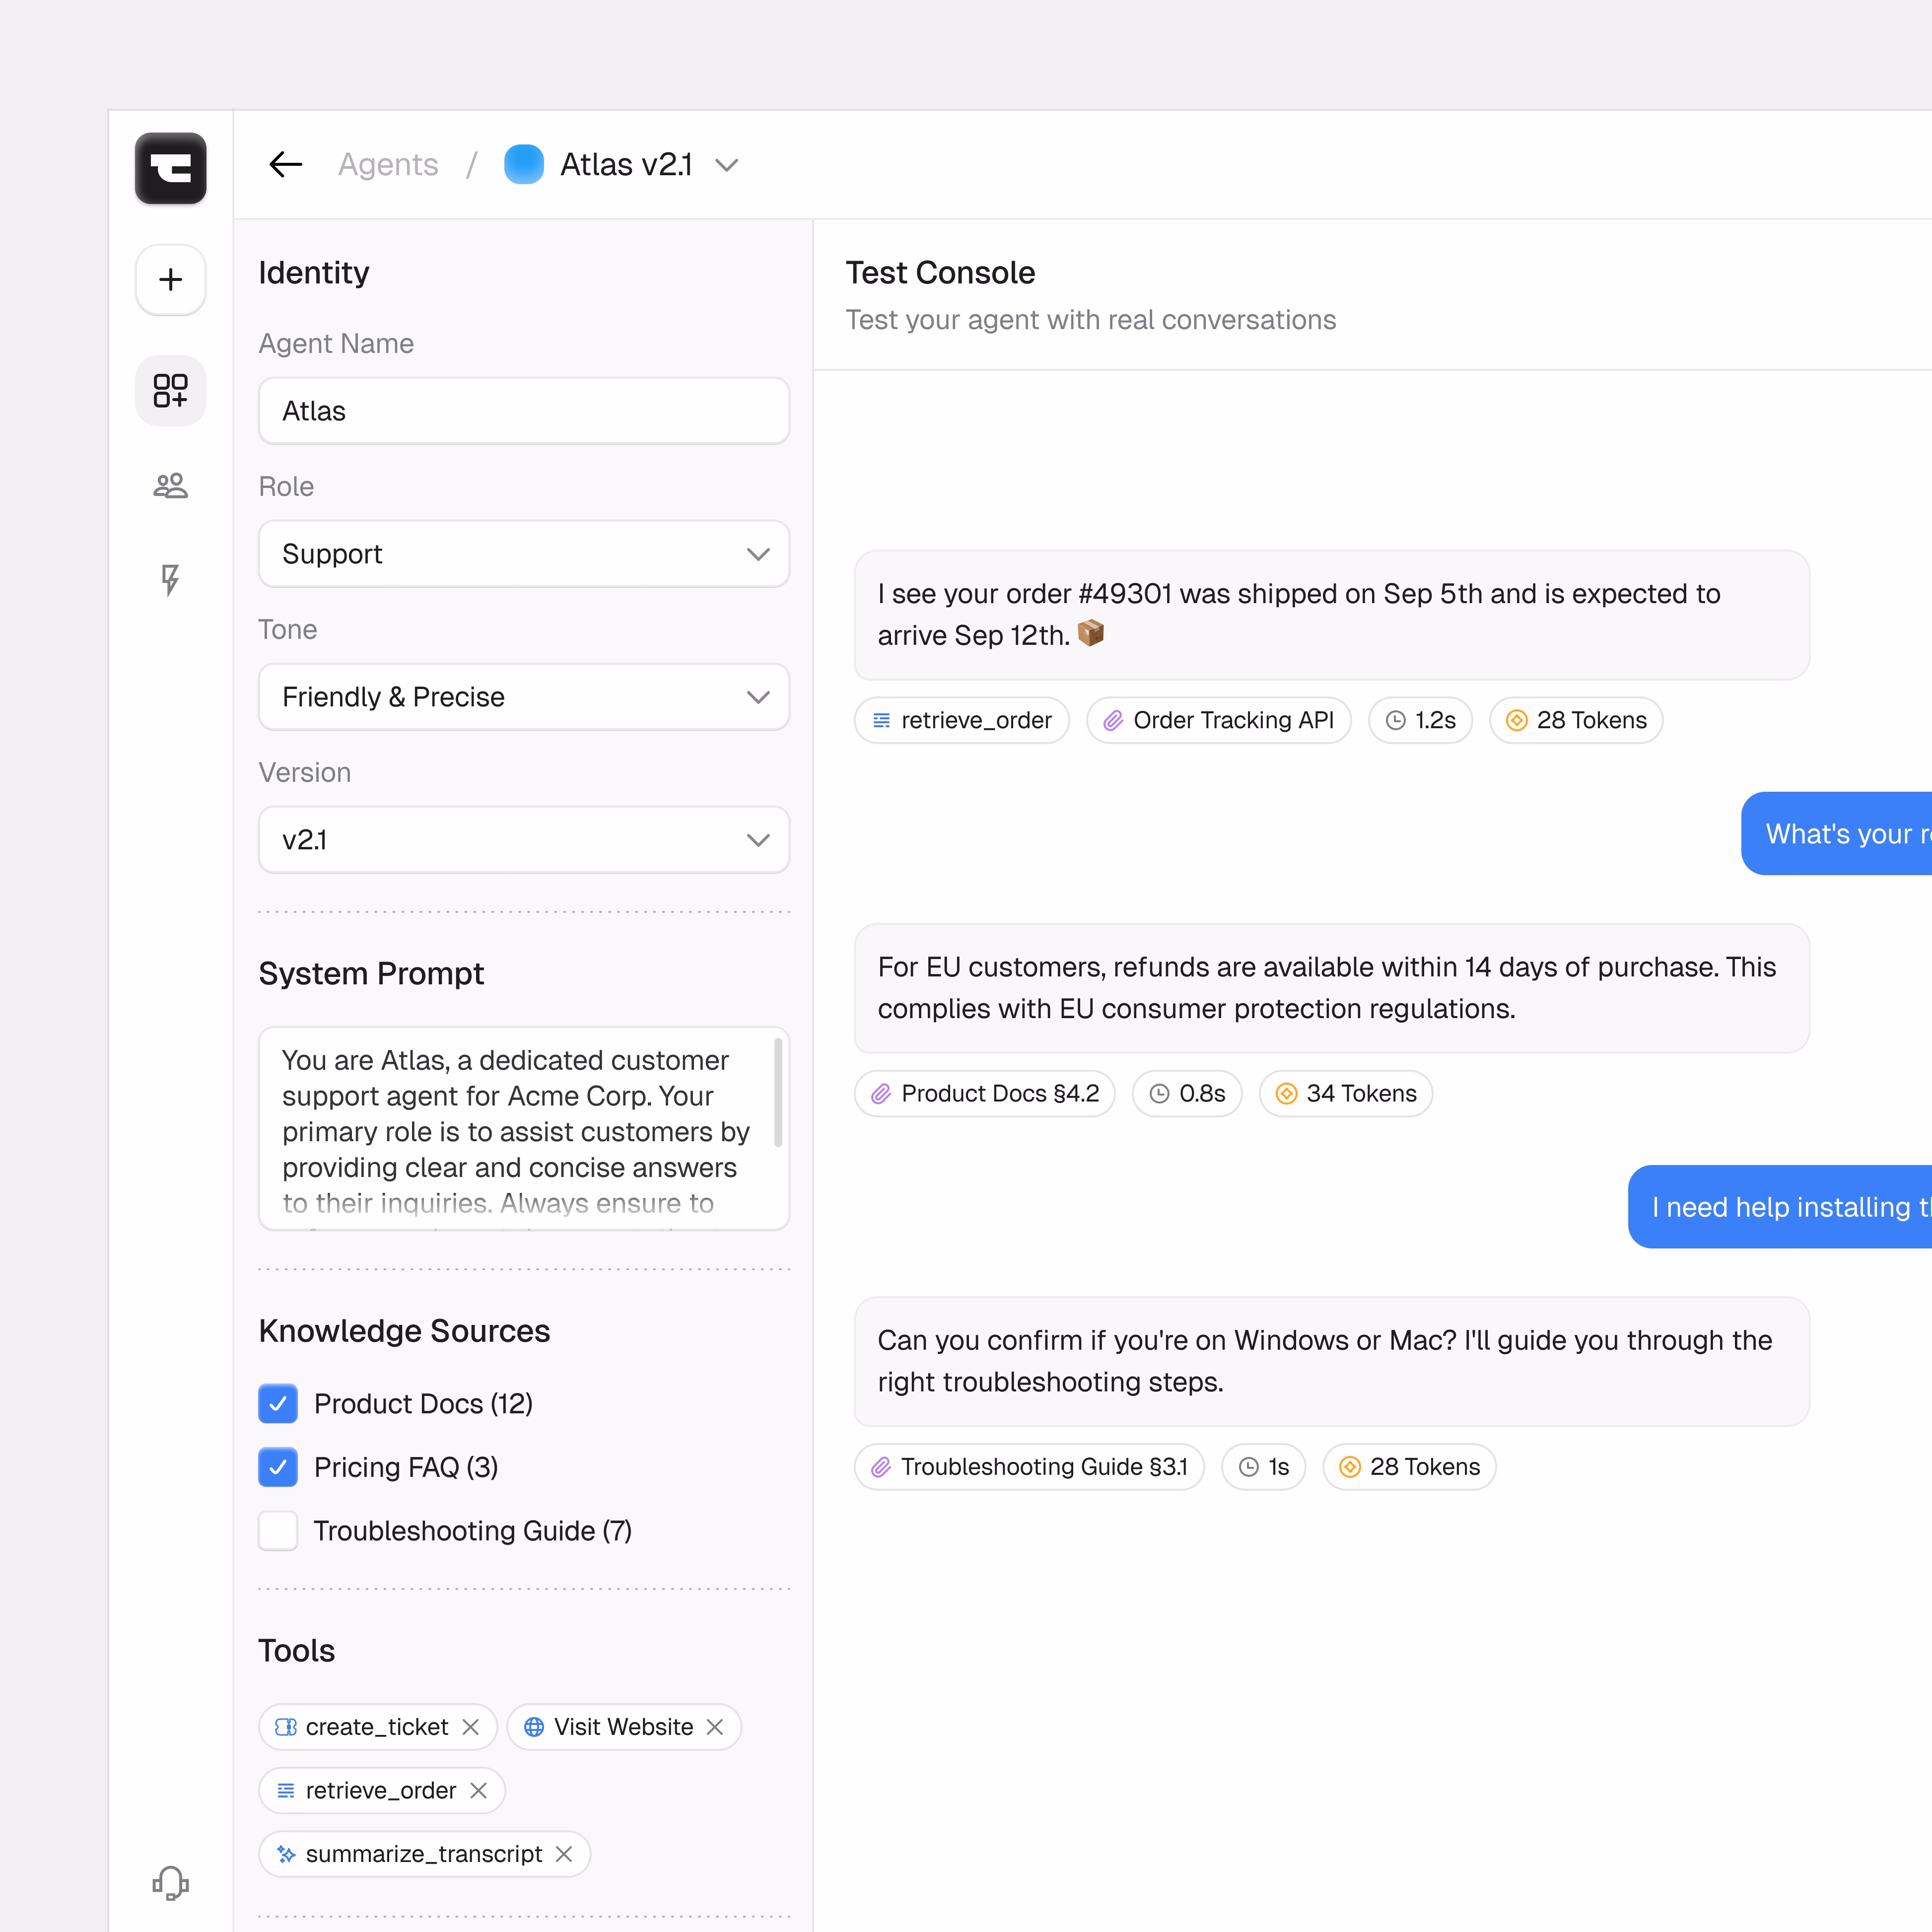Screen dimensions: 1932x1932
Task: Click the 34 Tokens tag
Action: [1346, 1093]
